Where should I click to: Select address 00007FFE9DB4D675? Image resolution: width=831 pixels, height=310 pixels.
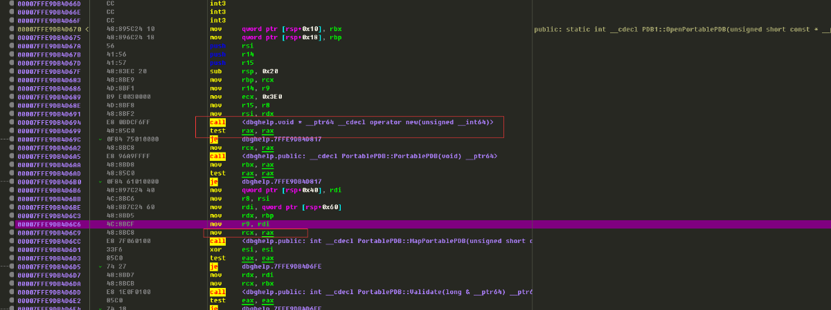[50, 37]
